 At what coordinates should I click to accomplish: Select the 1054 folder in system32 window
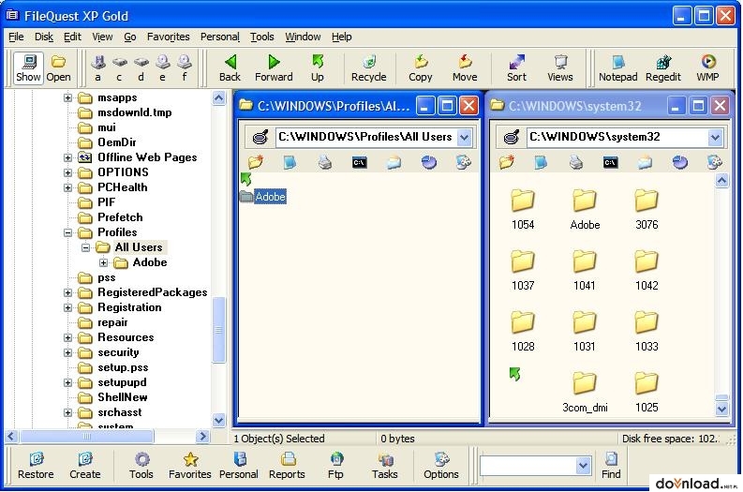pos(523,209)
